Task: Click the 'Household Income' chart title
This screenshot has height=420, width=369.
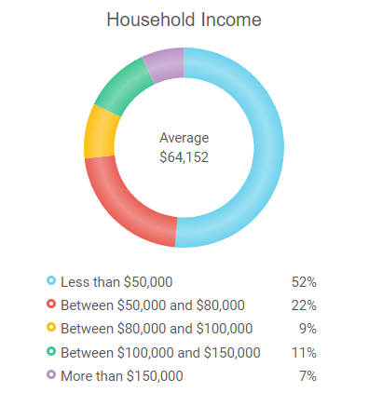Action: point(184,20)
